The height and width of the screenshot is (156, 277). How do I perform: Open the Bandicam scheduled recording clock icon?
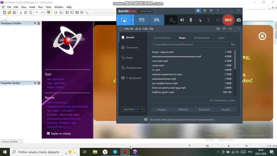[211, 10]
